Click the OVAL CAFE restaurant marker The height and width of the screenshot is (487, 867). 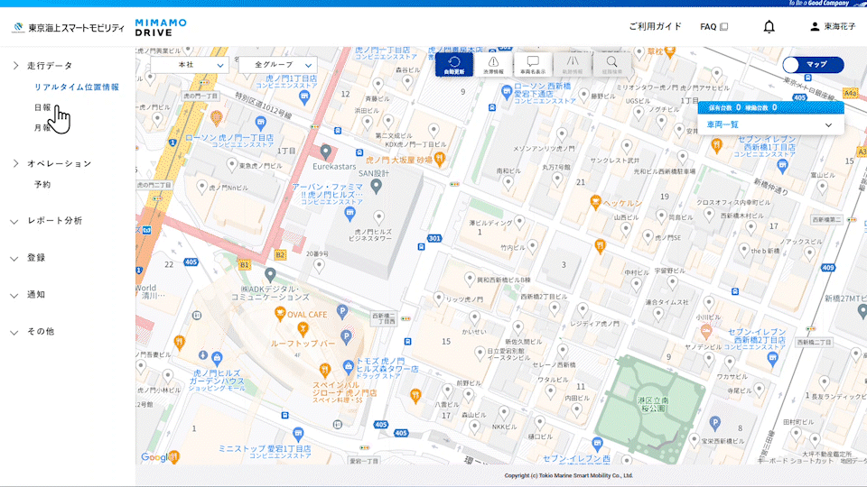(280, 314)
